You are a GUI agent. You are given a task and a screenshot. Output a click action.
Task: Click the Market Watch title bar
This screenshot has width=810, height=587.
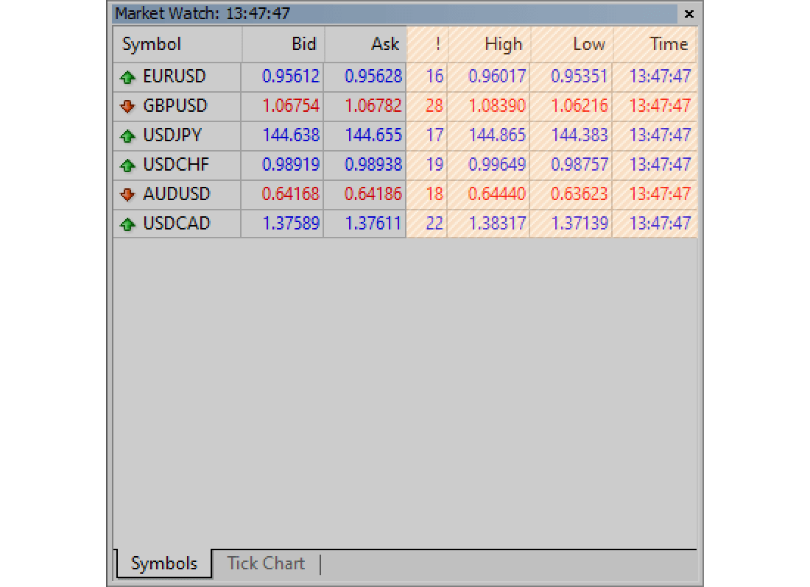pyautogui.click(x=331, y=13)
